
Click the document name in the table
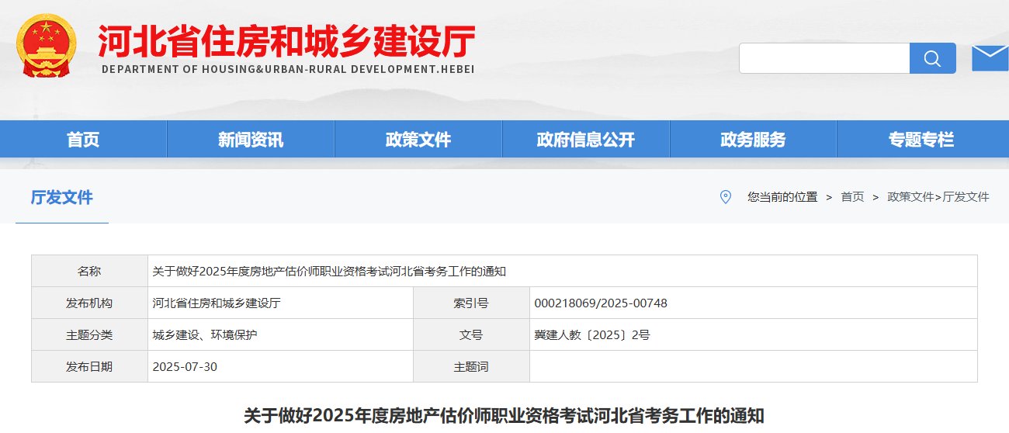coord(329,271)
